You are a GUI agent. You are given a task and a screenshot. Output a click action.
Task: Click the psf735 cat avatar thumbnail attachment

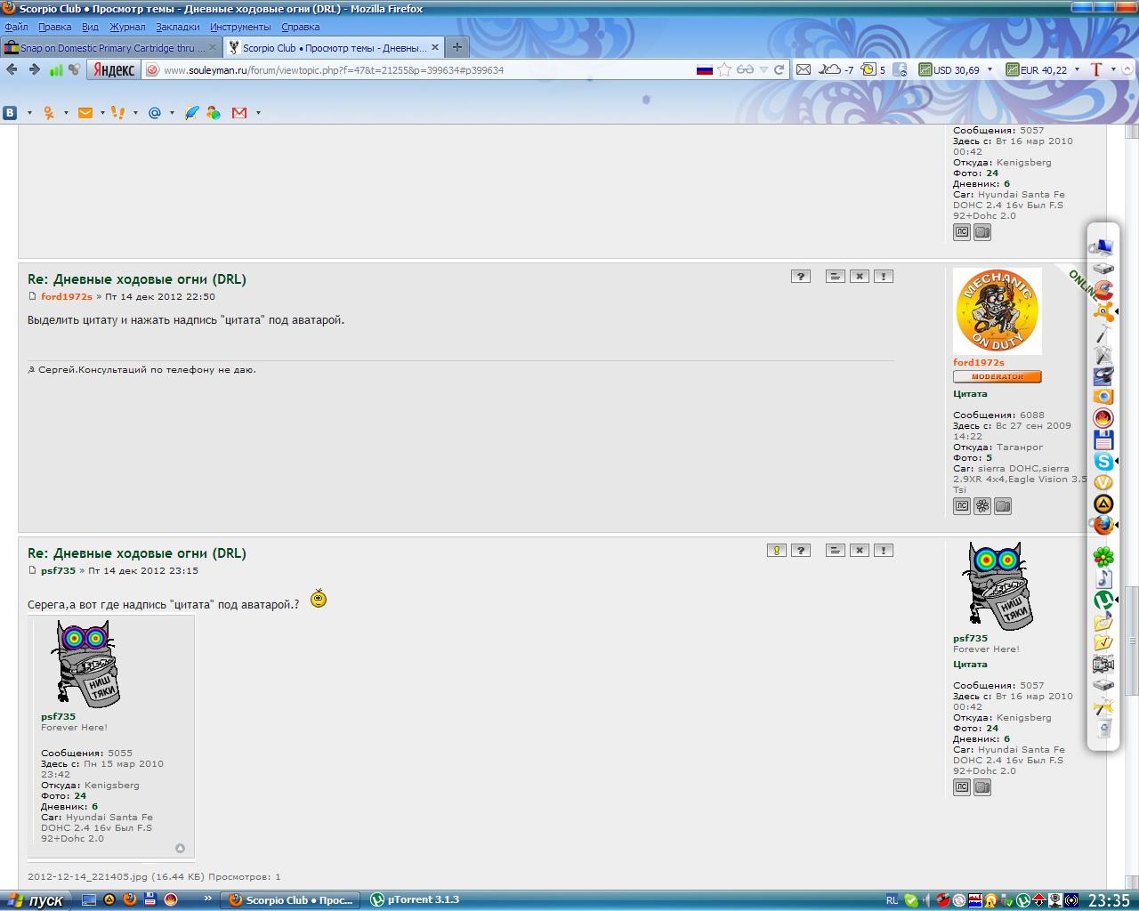(x=86, y=664)
